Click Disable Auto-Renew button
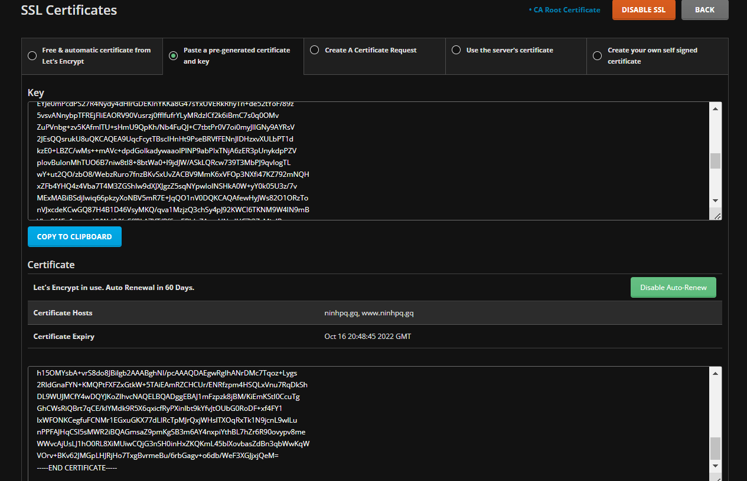747x481 pixels. tap(673, 288)
